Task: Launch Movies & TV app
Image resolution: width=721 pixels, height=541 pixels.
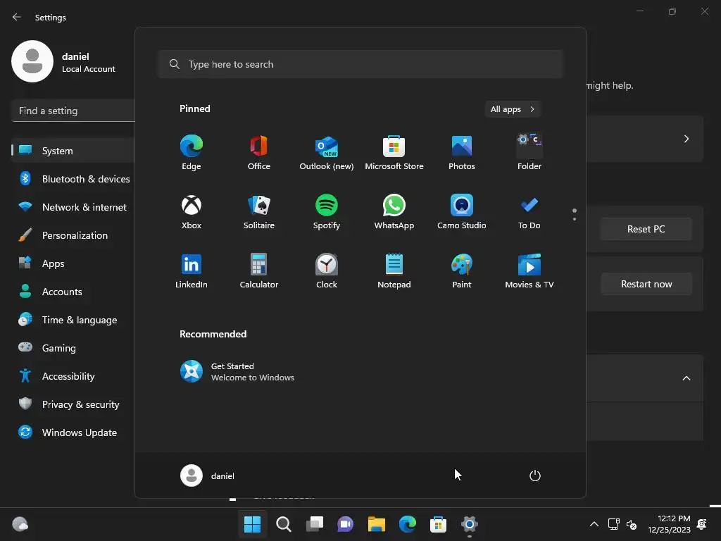Action: click(529, 271)
